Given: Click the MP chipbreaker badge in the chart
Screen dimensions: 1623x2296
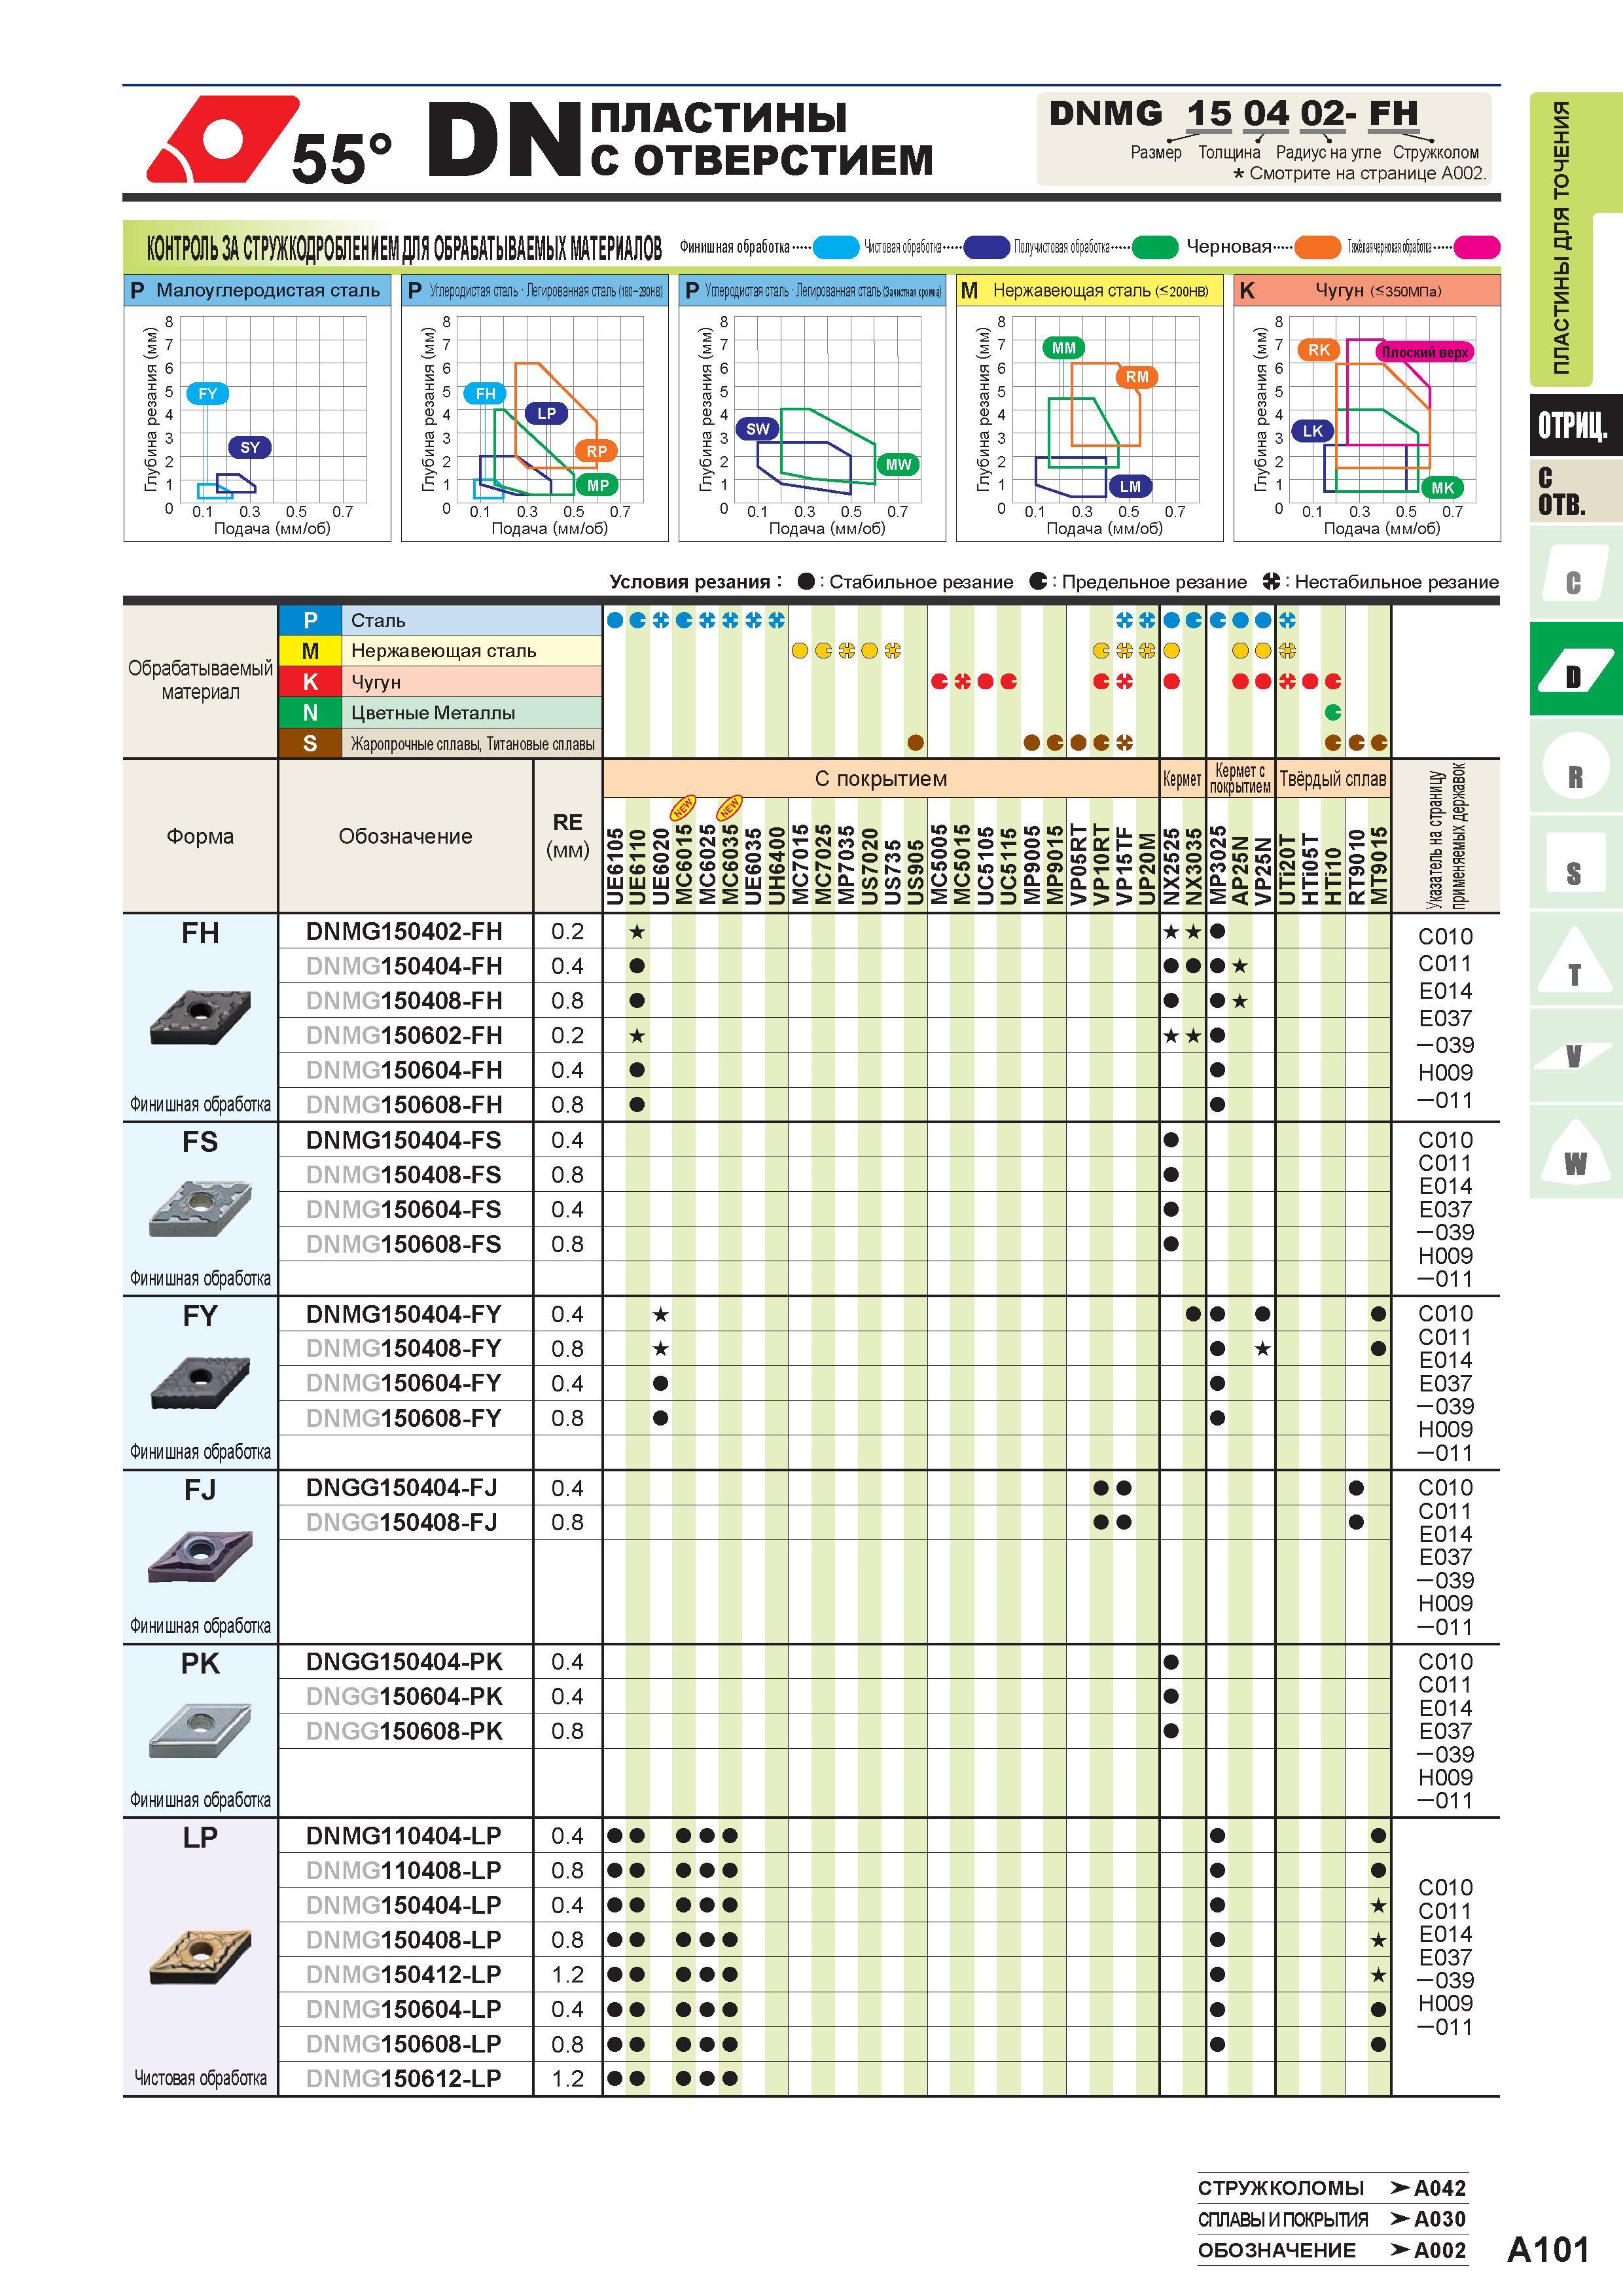Looking at the screenshot, I should pyautogui.click(x=598, y=485).
